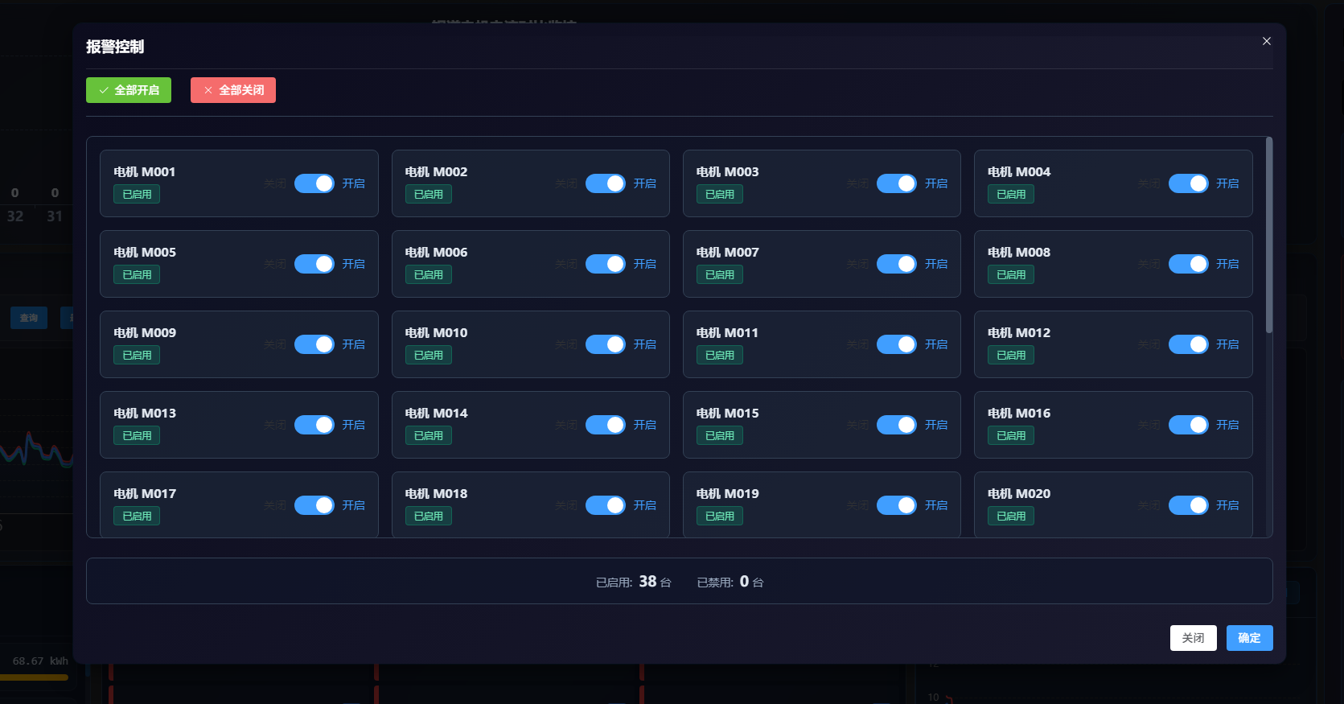Disable alarm switch for 电机 M002

[605, 183]
